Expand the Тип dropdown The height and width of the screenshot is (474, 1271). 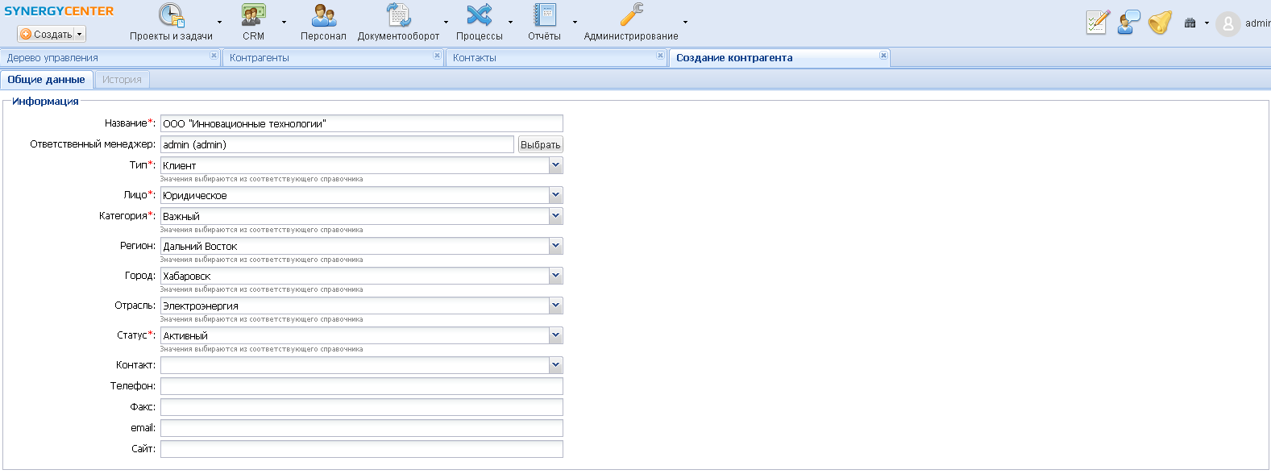click(555, 165)
